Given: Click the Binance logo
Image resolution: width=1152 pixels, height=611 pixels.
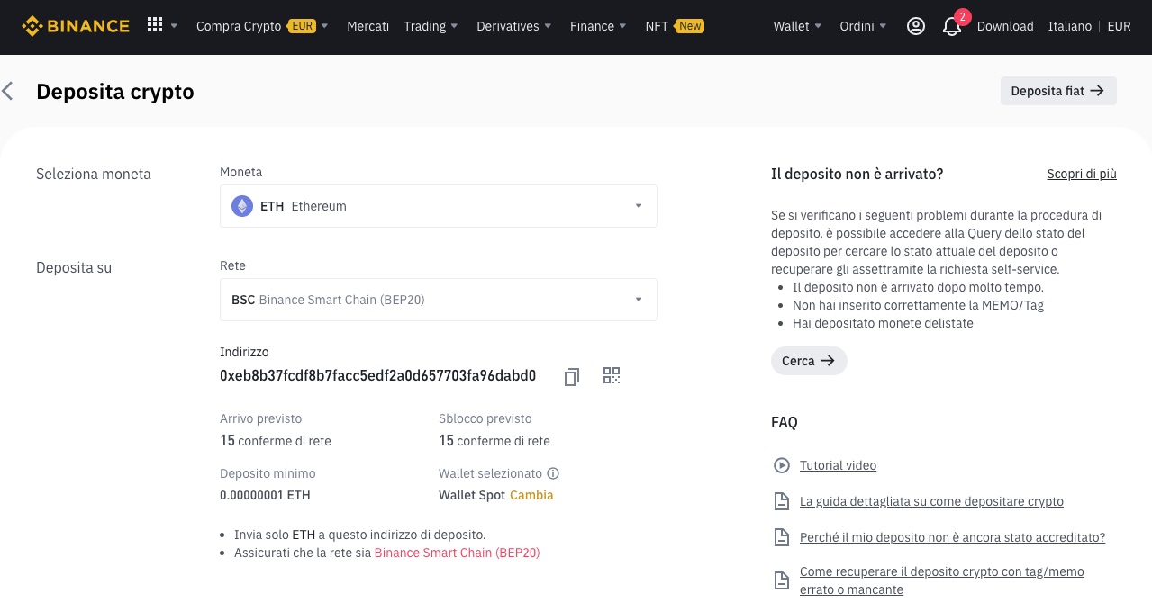Looking at the screenshot, I should tap(76, 26).
